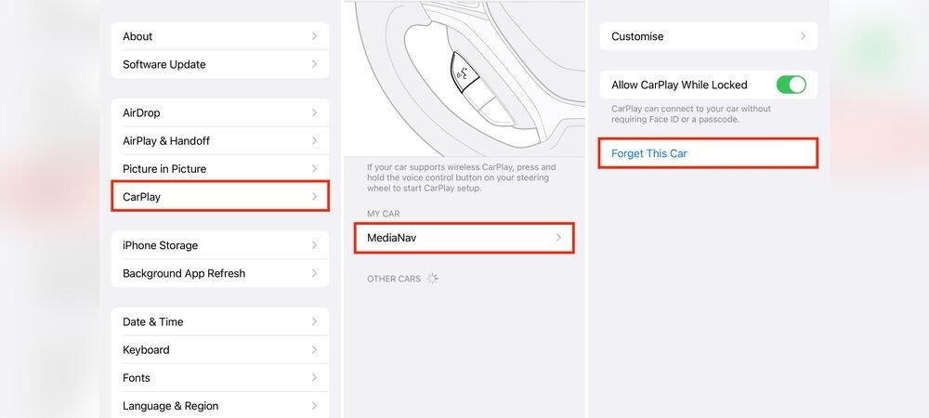
Task: Open the About settings row
Action: (x=220, y=36)
